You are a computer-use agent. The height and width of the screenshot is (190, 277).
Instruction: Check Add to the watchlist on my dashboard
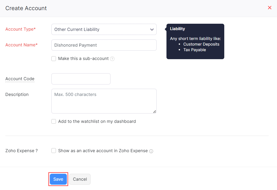(54, 121)
